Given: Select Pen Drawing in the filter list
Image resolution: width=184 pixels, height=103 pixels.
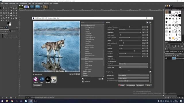Looking at the screenshot, I should 88,33.
